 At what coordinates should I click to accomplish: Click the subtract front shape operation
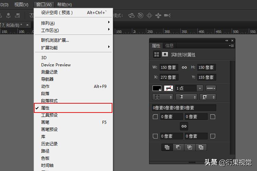(178, 147)
